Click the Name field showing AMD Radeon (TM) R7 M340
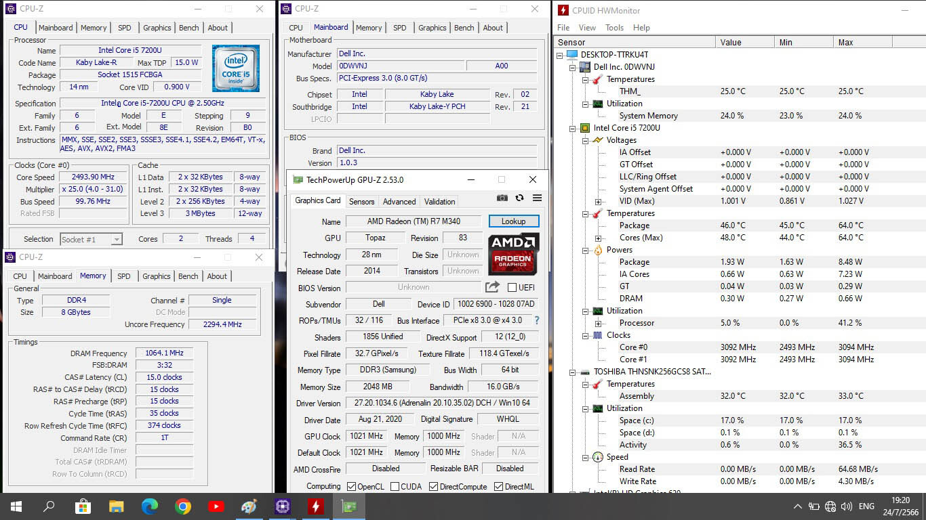Image resolution: width=926 pixels, height=520 pixels. point(414,221)
